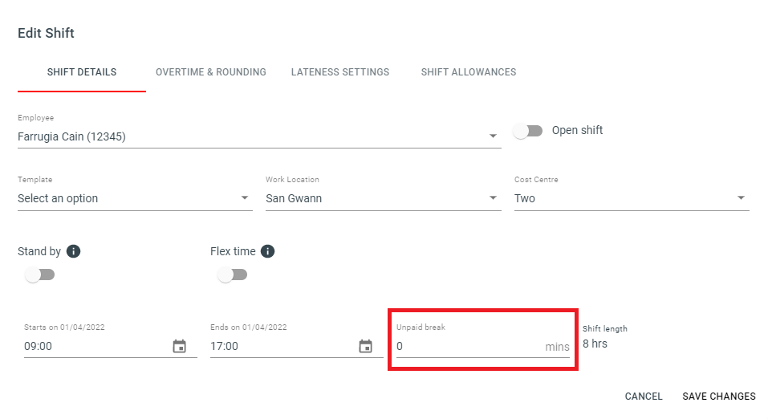Open the Lateness Settings tab
768x419 pixels.
pos(340,72)
